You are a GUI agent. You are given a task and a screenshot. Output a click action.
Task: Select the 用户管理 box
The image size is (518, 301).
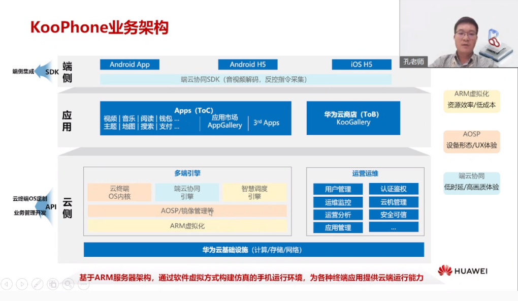point(338,189)
